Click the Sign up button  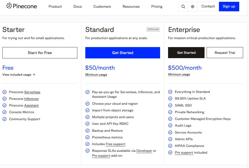(229, 6)
